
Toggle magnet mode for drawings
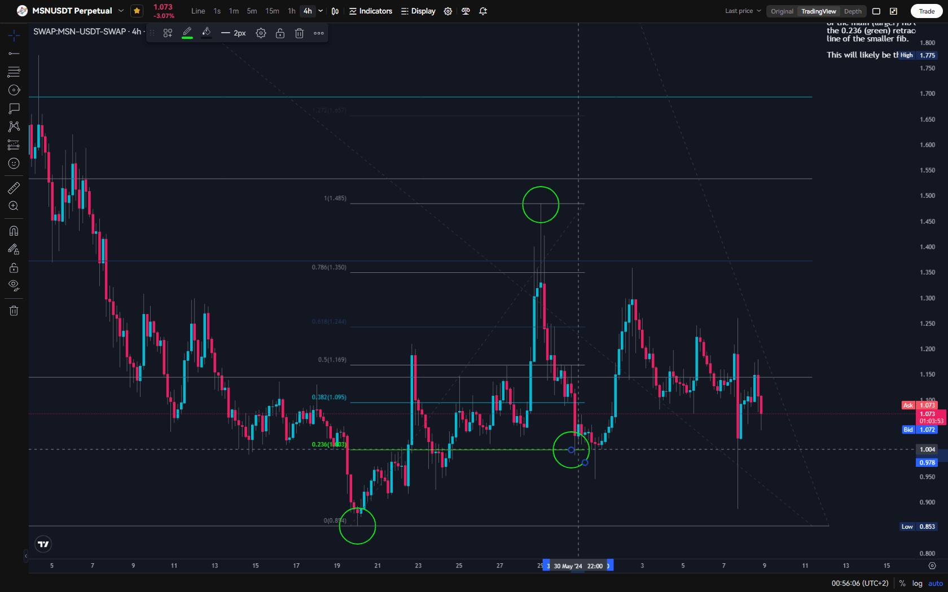pos(14,231)
